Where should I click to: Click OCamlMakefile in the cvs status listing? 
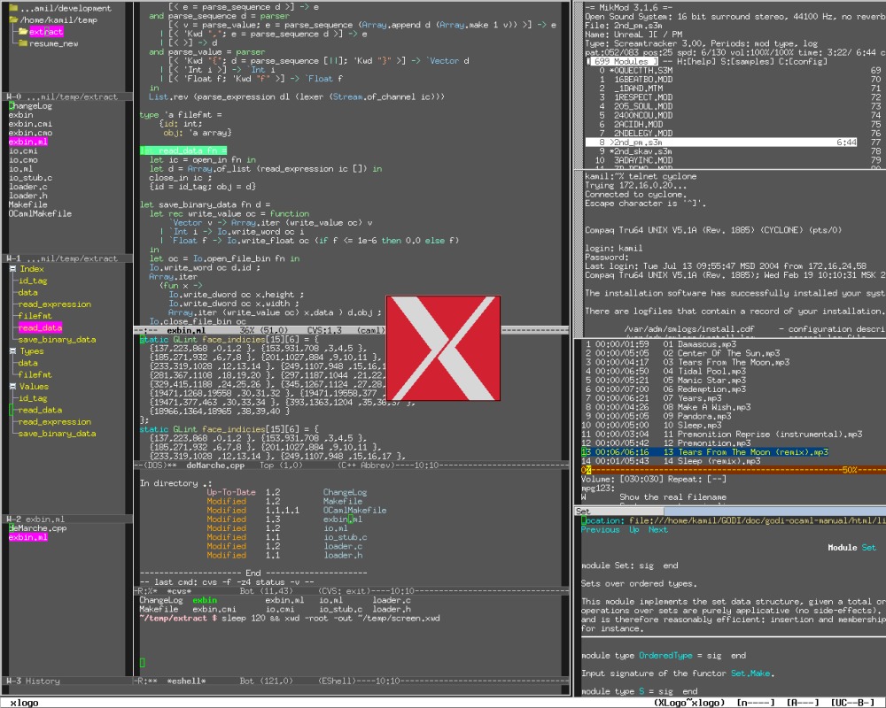pyautogui.click(x=355, y=511)
